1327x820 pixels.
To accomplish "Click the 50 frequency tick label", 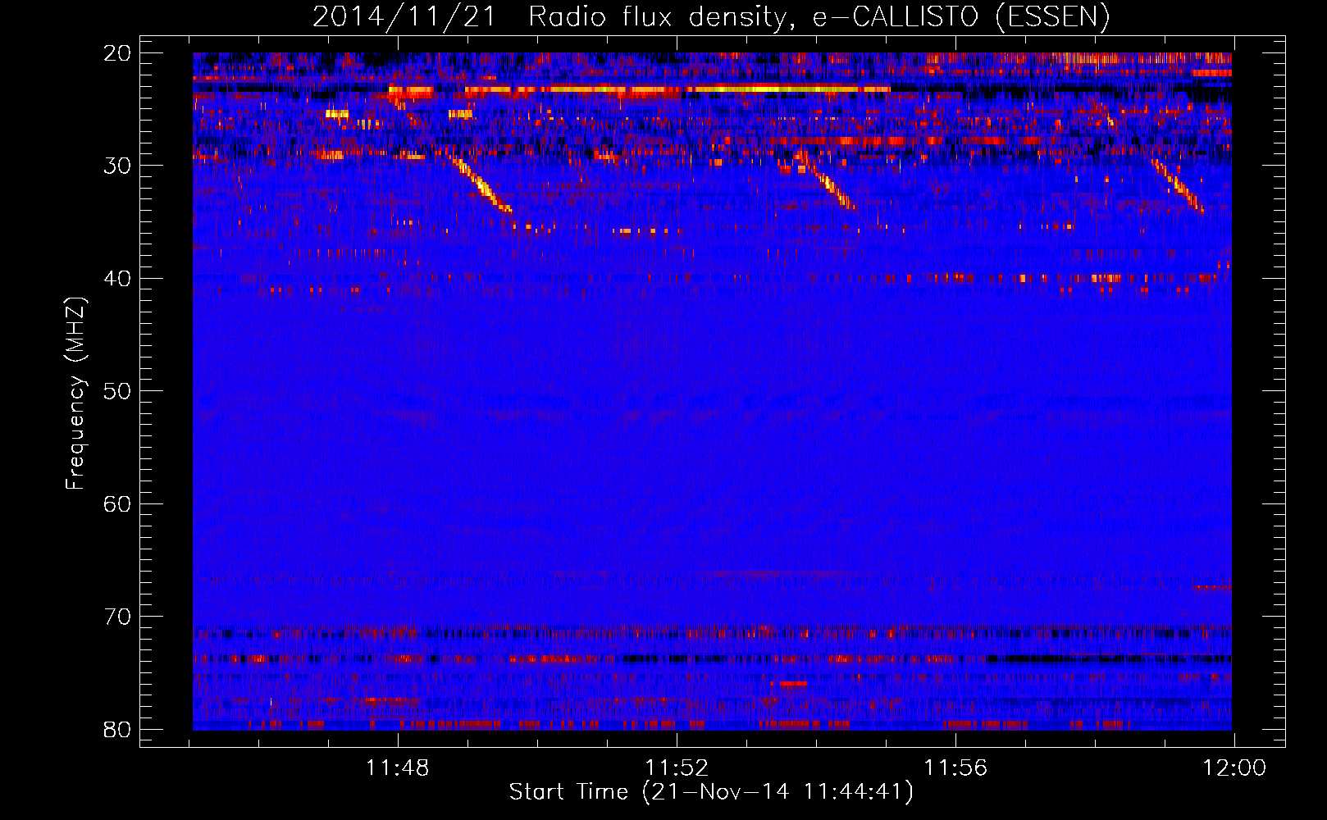I will tap(118, 391).
